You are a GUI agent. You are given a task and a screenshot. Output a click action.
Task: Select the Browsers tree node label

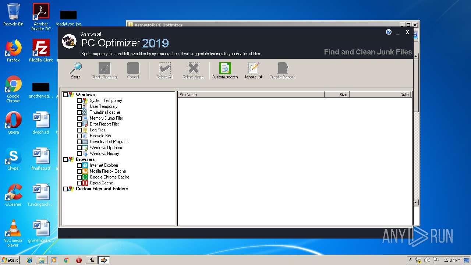[x=85, y=159]
